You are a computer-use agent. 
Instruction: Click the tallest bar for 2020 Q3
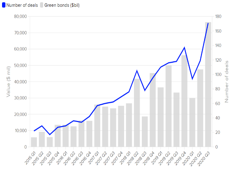click(208, 85)
